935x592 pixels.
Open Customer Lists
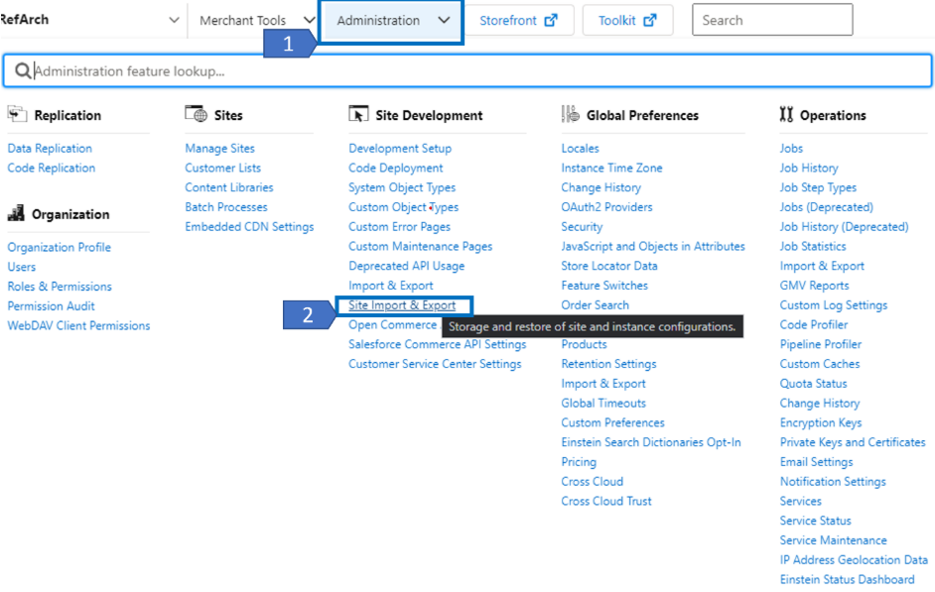coord(223,168)
